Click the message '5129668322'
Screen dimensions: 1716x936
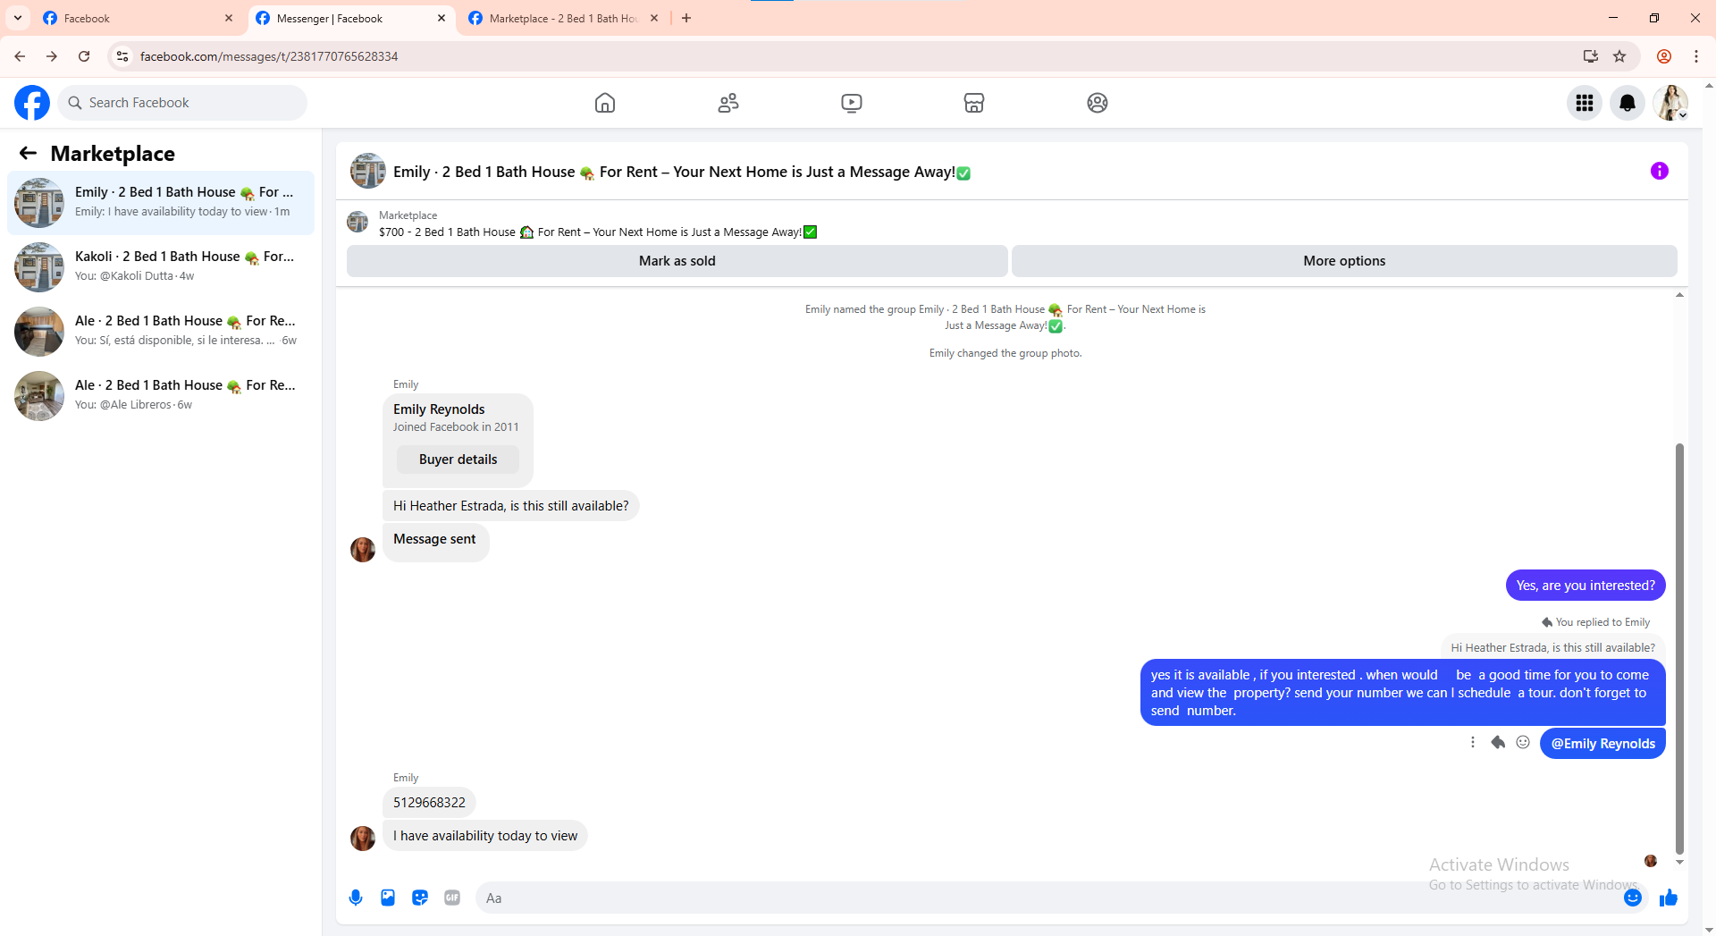pyautogui.click(x=429, y=803)
